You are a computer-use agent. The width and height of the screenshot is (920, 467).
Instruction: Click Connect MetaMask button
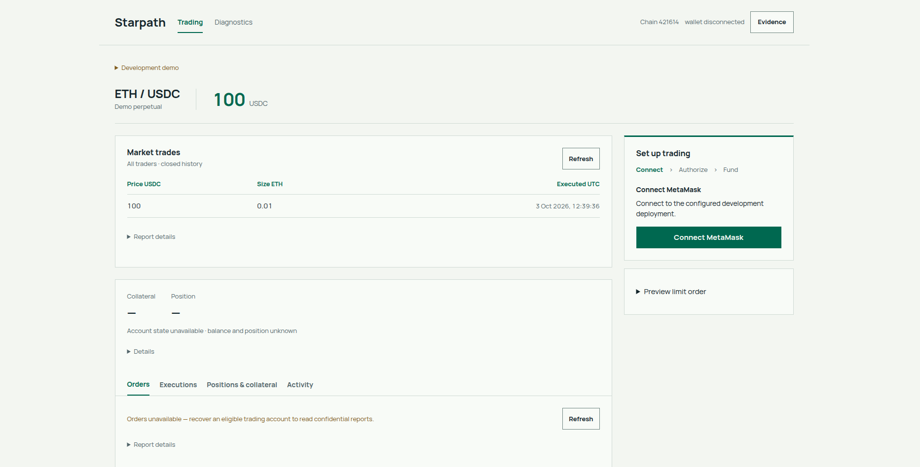708,237
